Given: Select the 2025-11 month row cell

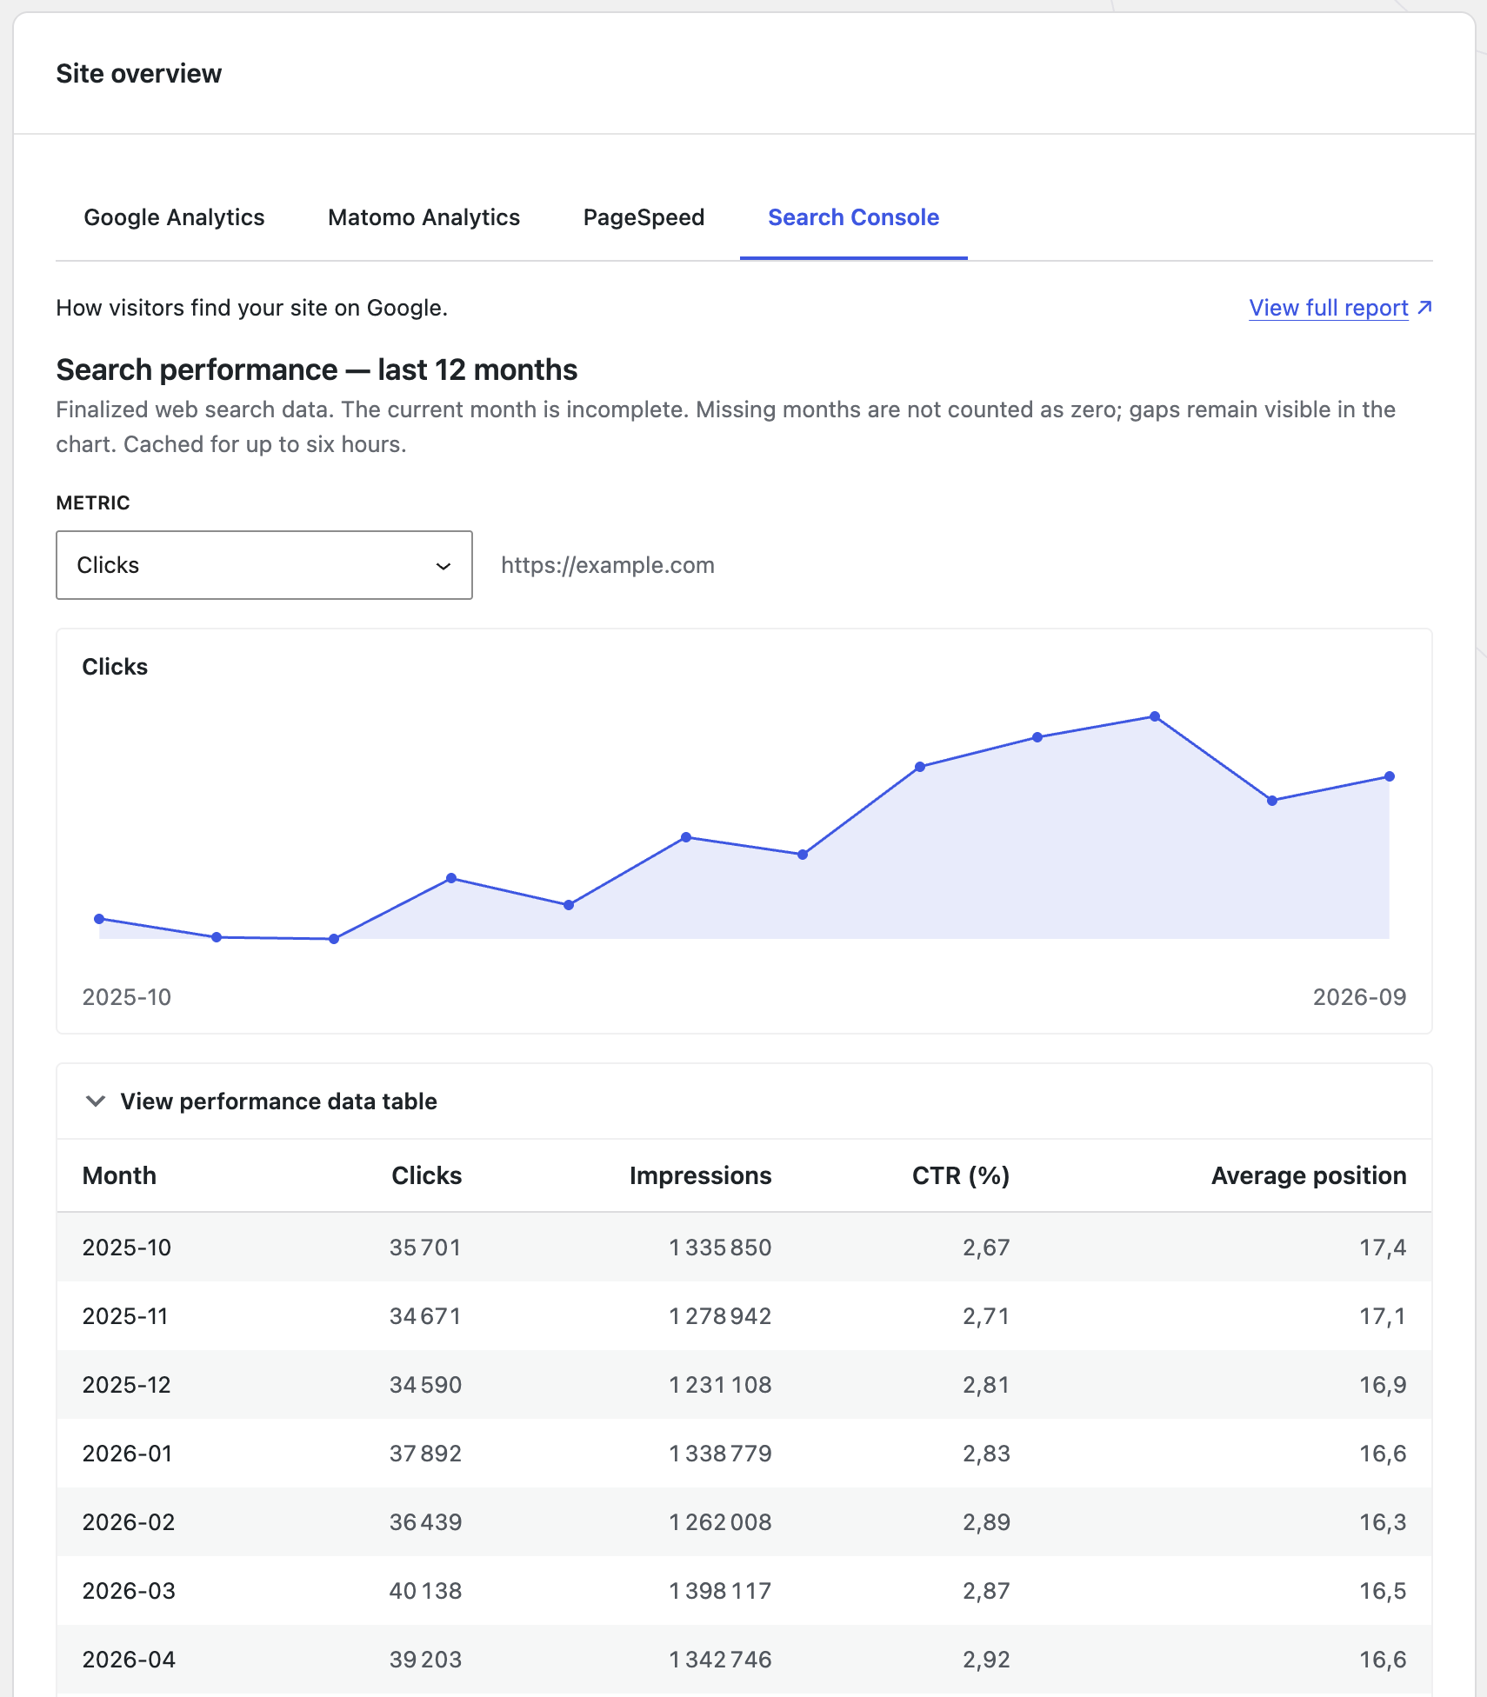Looking at the screenshot, I should click(x=125, y=1316).
